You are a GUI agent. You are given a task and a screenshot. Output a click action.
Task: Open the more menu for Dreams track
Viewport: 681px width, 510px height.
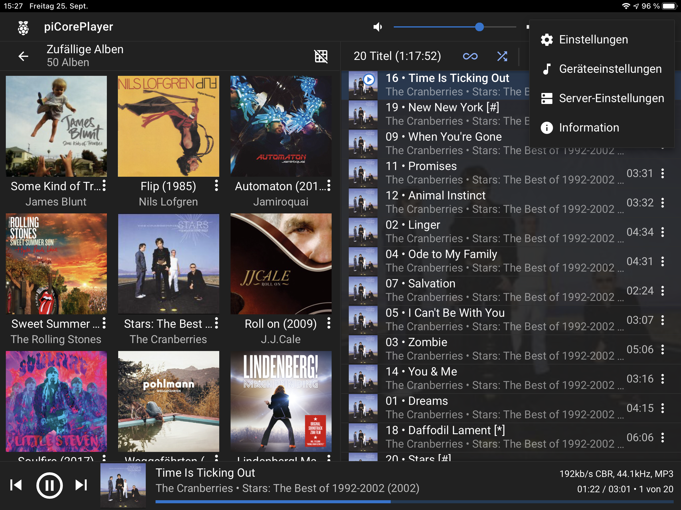[663, 408]
